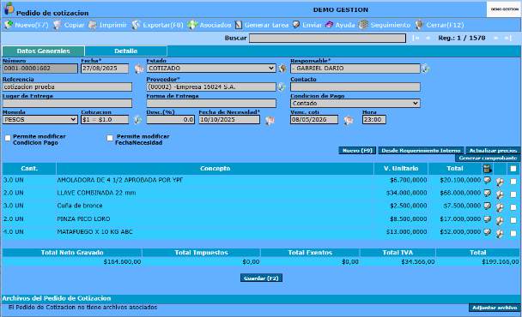Click the Copiar toolbar icon
522x317 pixels.
(58, 25)
